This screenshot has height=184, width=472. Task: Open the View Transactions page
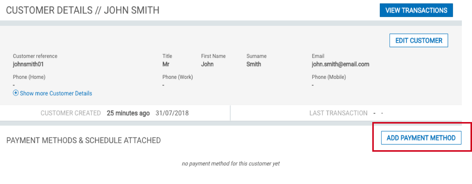tap(416, 10)
